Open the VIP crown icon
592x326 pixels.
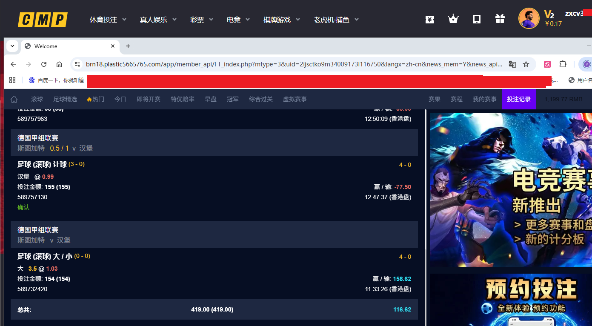(x=453, y=19)
